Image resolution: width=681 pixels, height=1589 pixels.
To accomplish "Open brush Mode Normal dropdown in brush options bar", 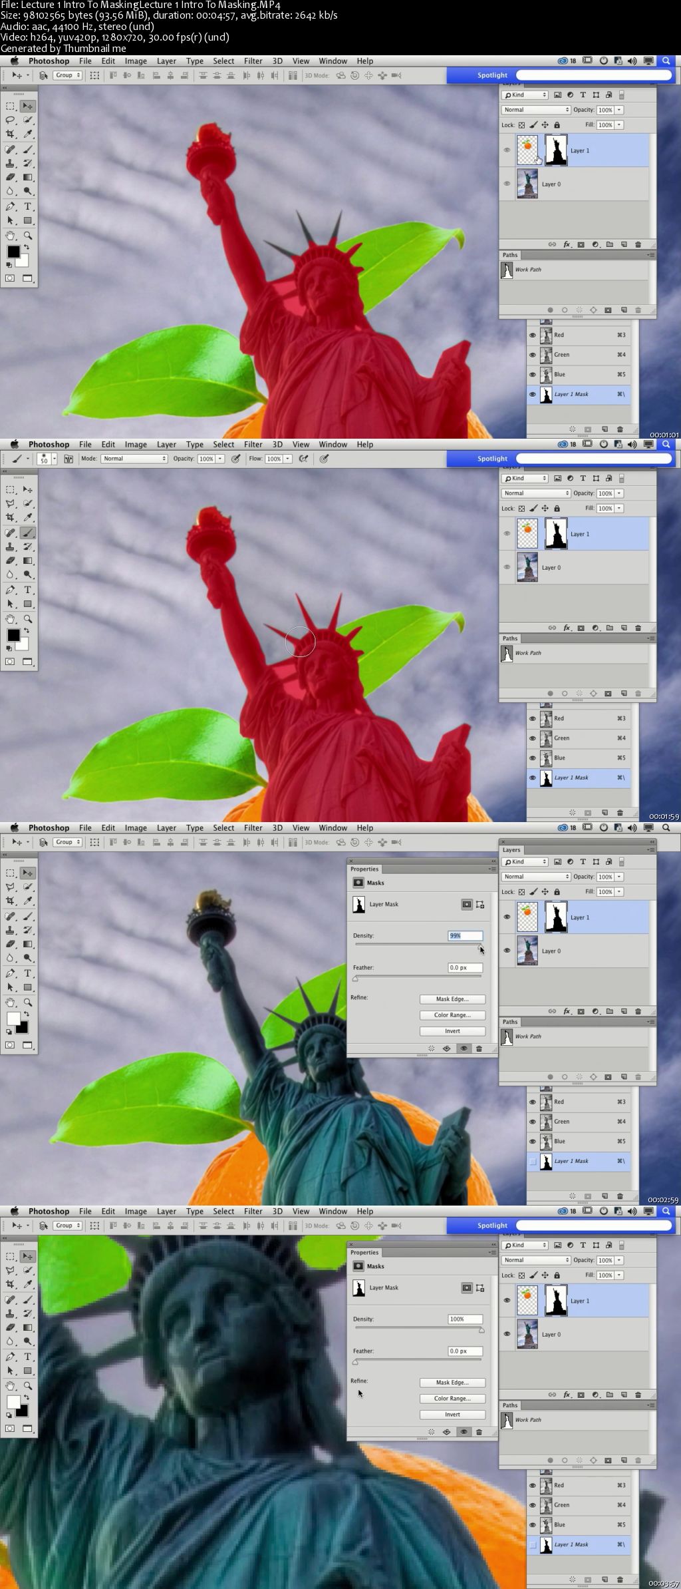I will 134,459.
